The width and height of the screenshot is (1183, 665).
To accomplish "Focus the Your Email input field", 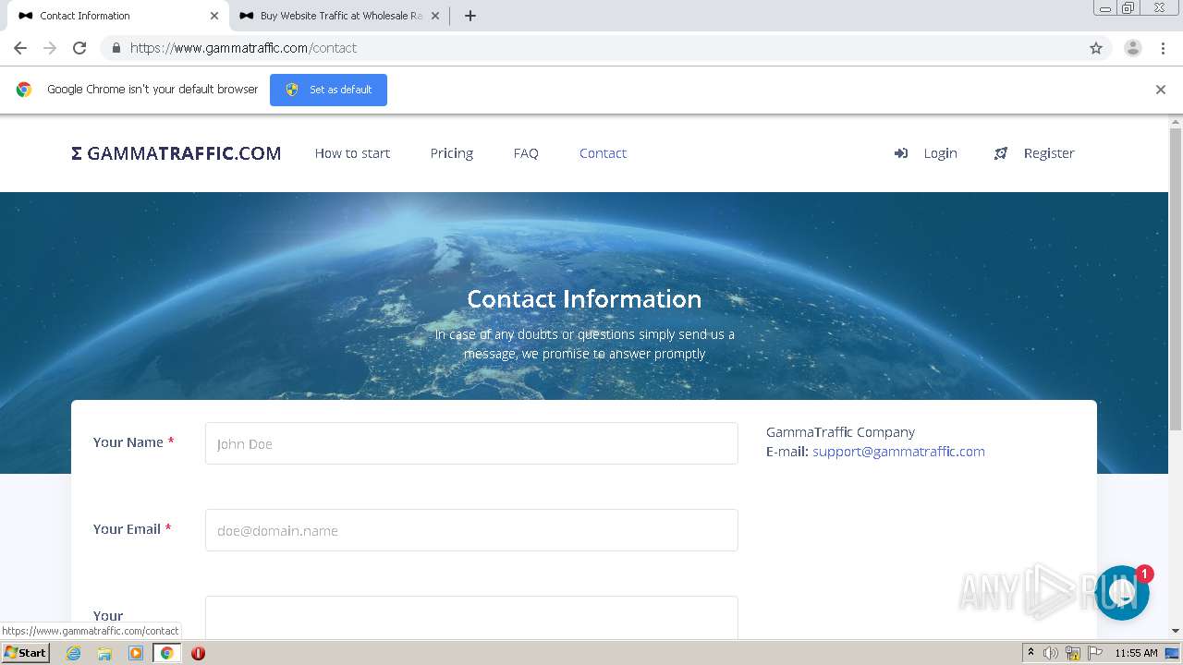I will pyautogui.click(x=471, y=530).
